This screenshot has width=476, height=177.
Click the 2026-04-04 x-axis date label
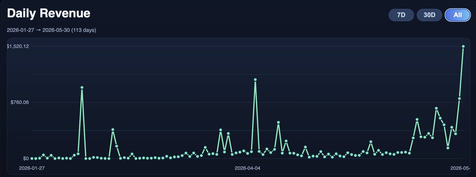click(x=248, y=168)
